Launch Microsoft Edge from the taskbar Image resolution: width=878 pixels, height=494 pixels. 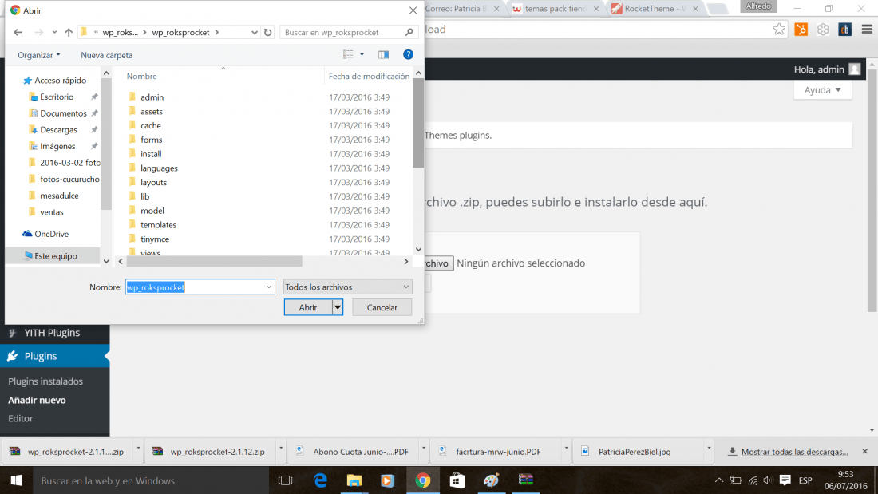(x=320, y=480)
